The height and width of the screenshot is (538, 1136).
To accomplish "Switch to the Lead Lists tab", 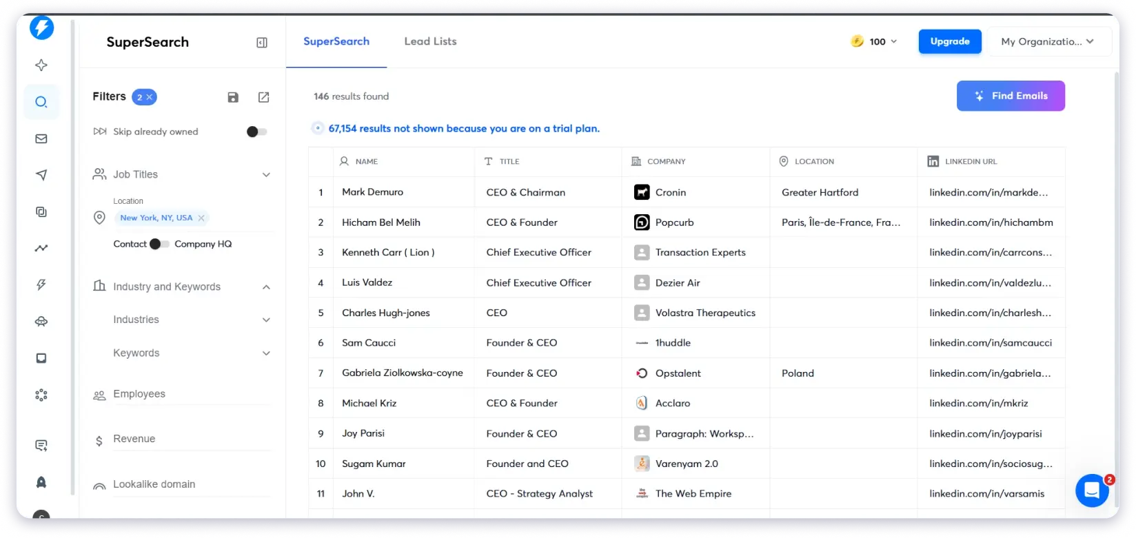I will click(430, 41).
